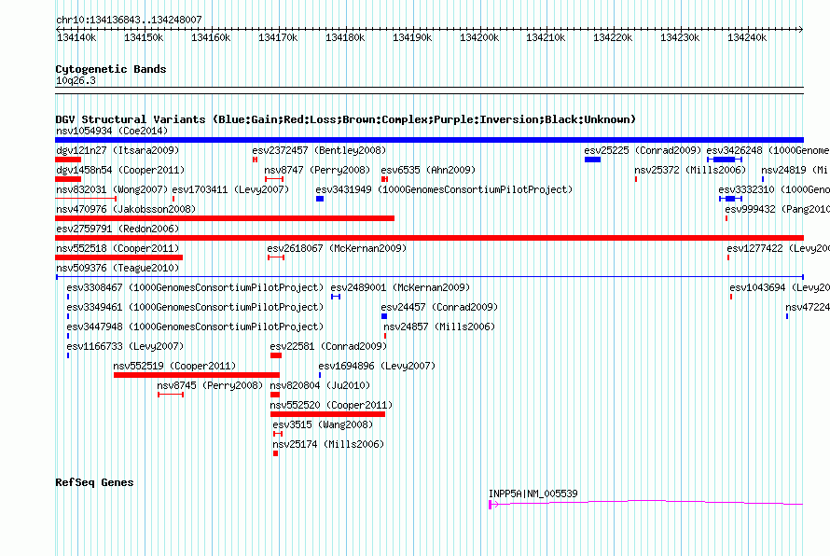Click the 134240k ruler tick label
The height and width of the screenshot is (556, 830).
point(747,37)
